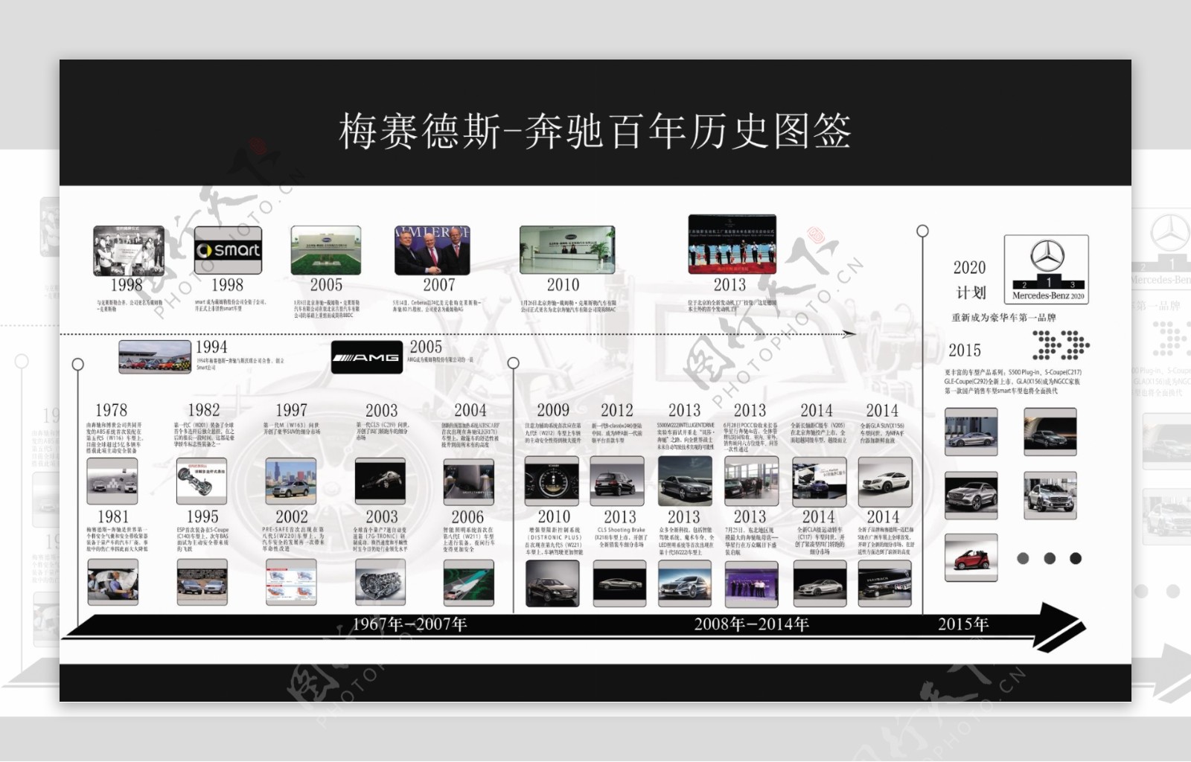Open the black hatchback image under 2012
This screenshot has width=1191, height=762.
point(617,481)
